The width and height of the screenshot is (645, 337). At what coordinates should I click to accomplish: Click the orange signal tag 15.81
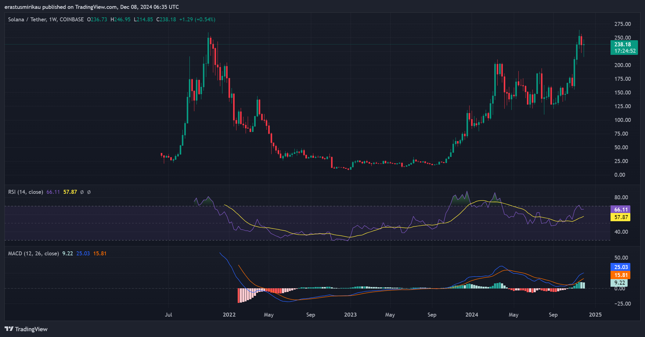[x=621, y=275]
